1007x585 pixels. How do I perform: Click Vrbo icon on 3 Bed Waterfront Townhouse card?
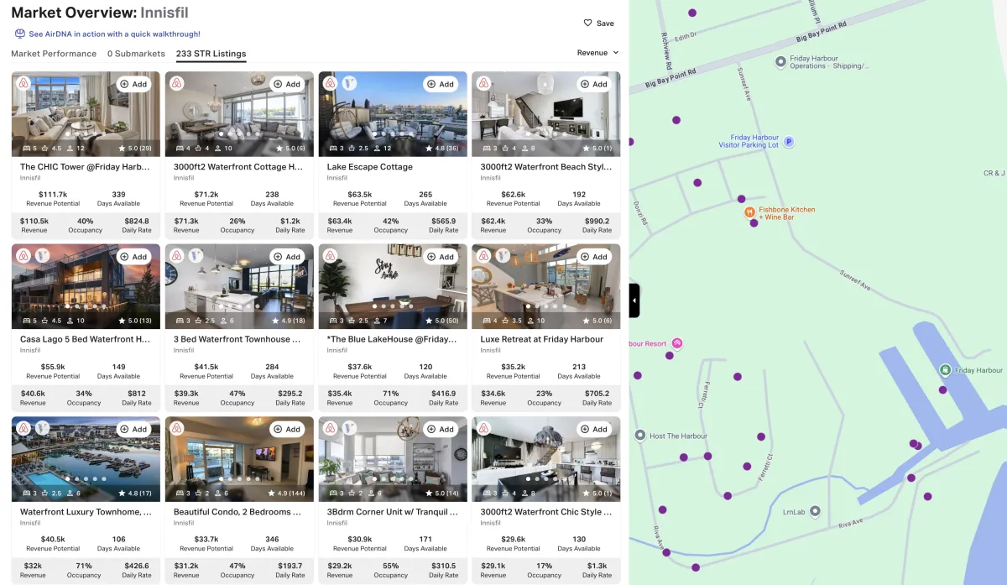tap(196, 256)
